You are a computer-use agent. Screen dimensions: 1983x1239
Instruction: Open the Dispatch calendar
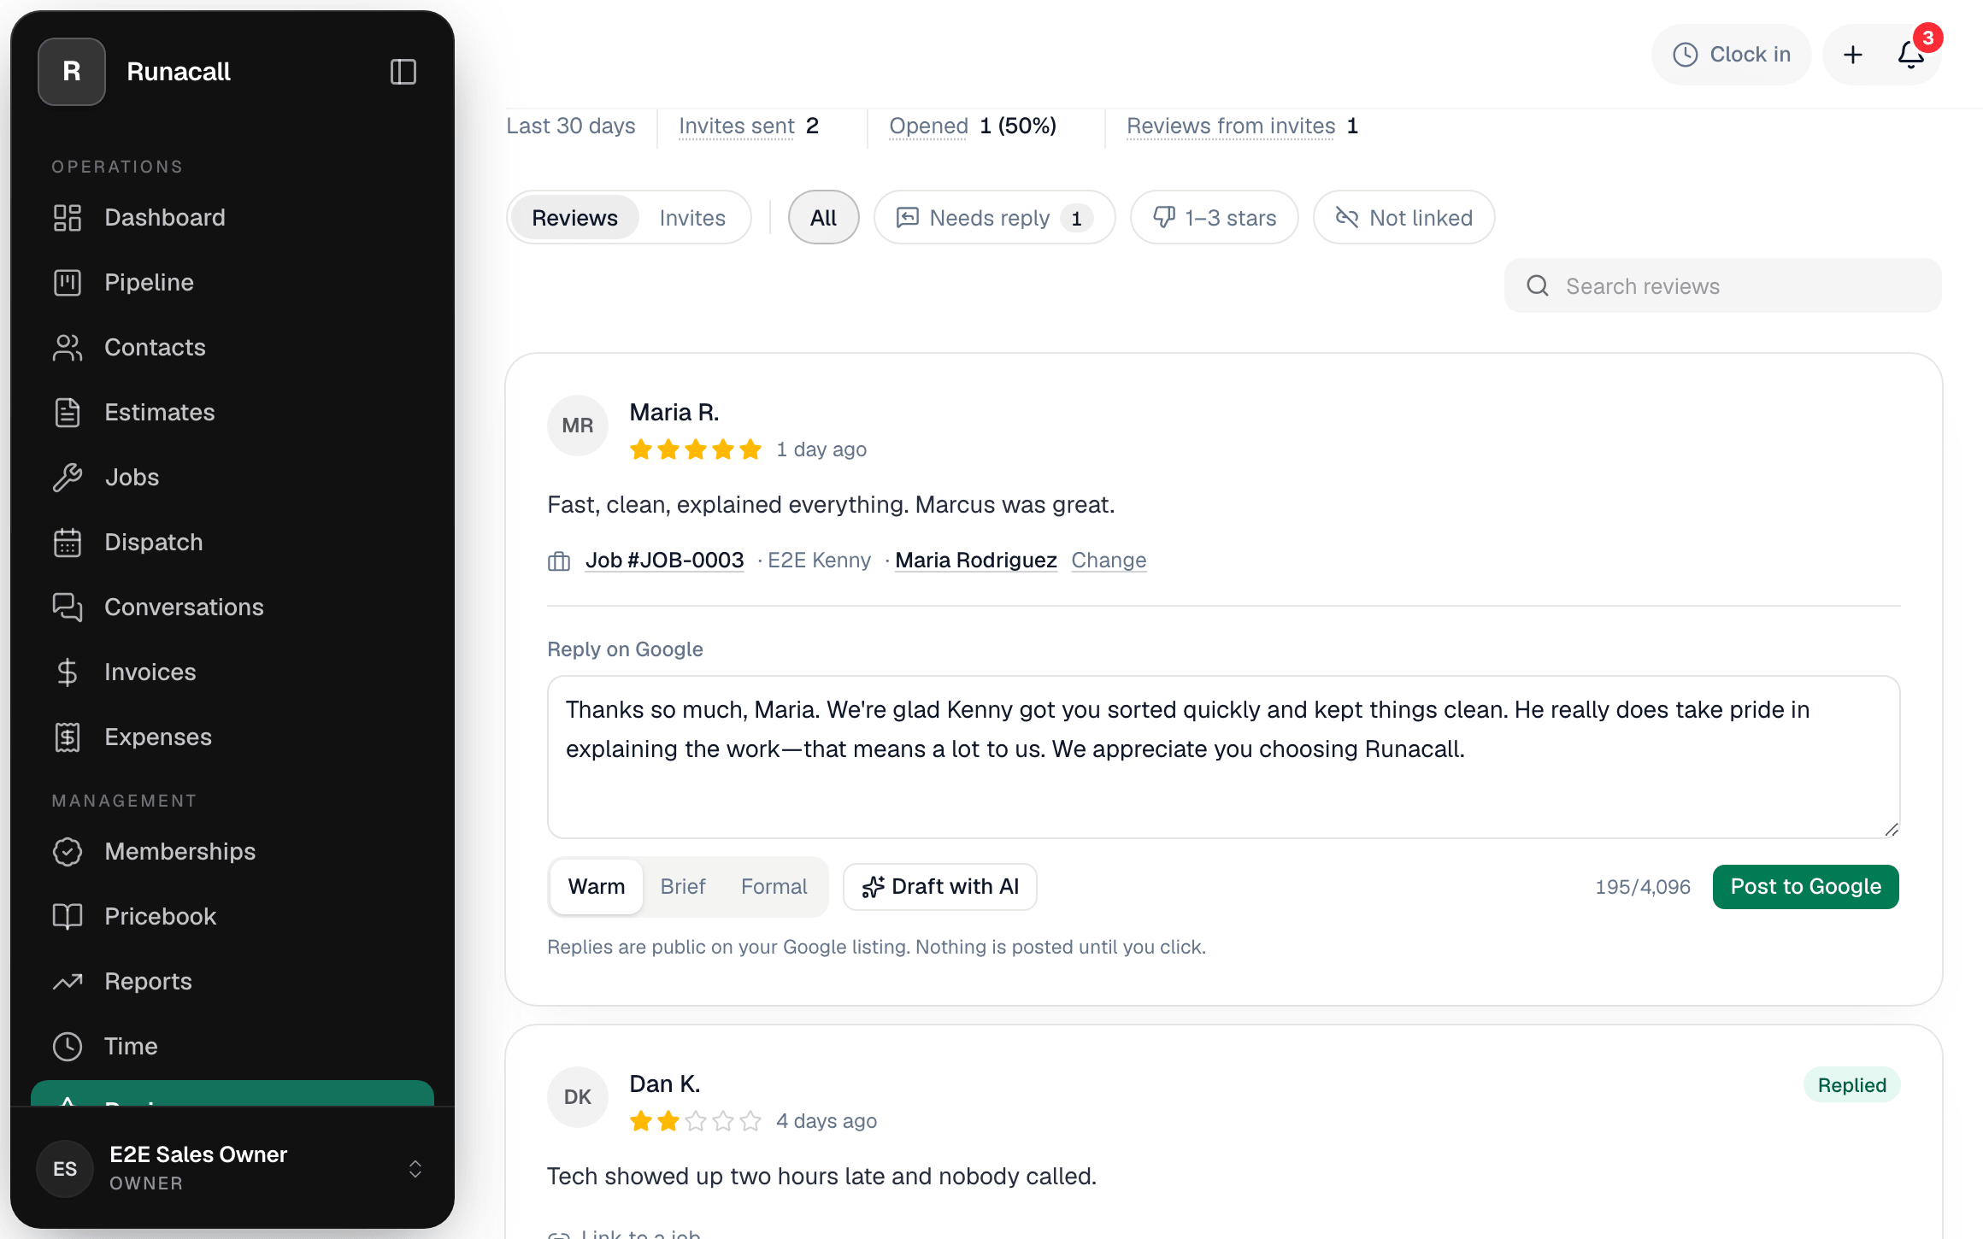(232, 542)
